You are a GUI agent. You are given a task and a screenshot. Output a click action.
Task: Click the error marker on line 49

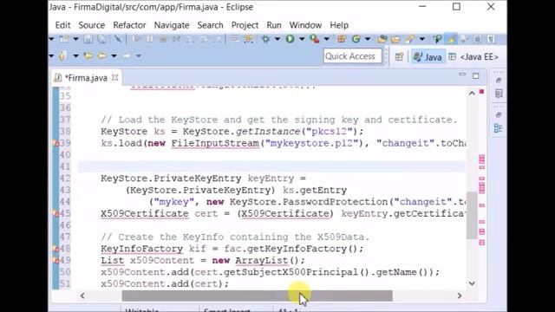tap(55, 260)
